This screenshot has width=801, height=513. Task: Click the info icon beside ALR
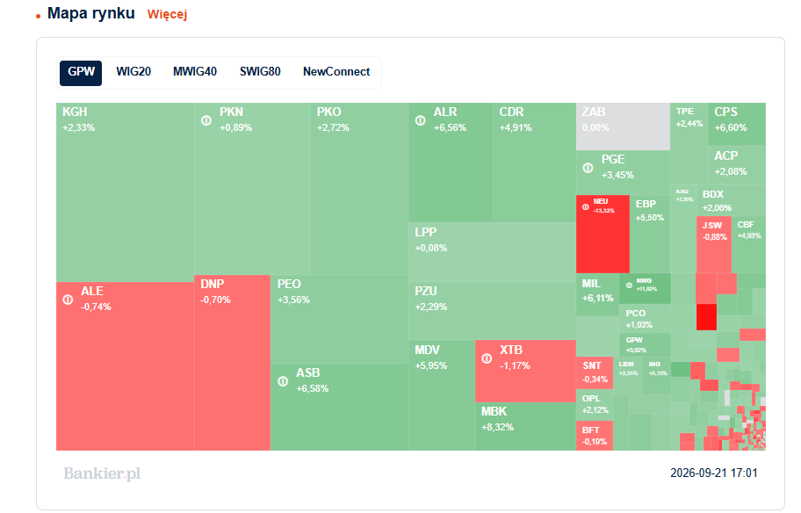click(x=421, y=120)
